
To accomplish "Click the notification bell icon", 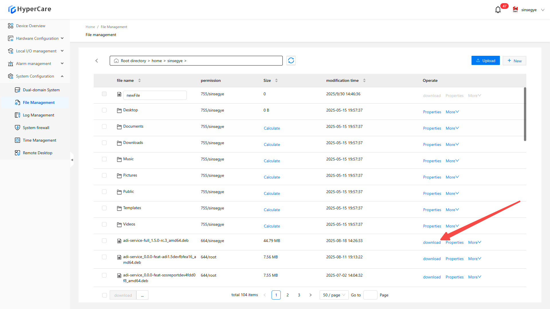I will [498, 10].
